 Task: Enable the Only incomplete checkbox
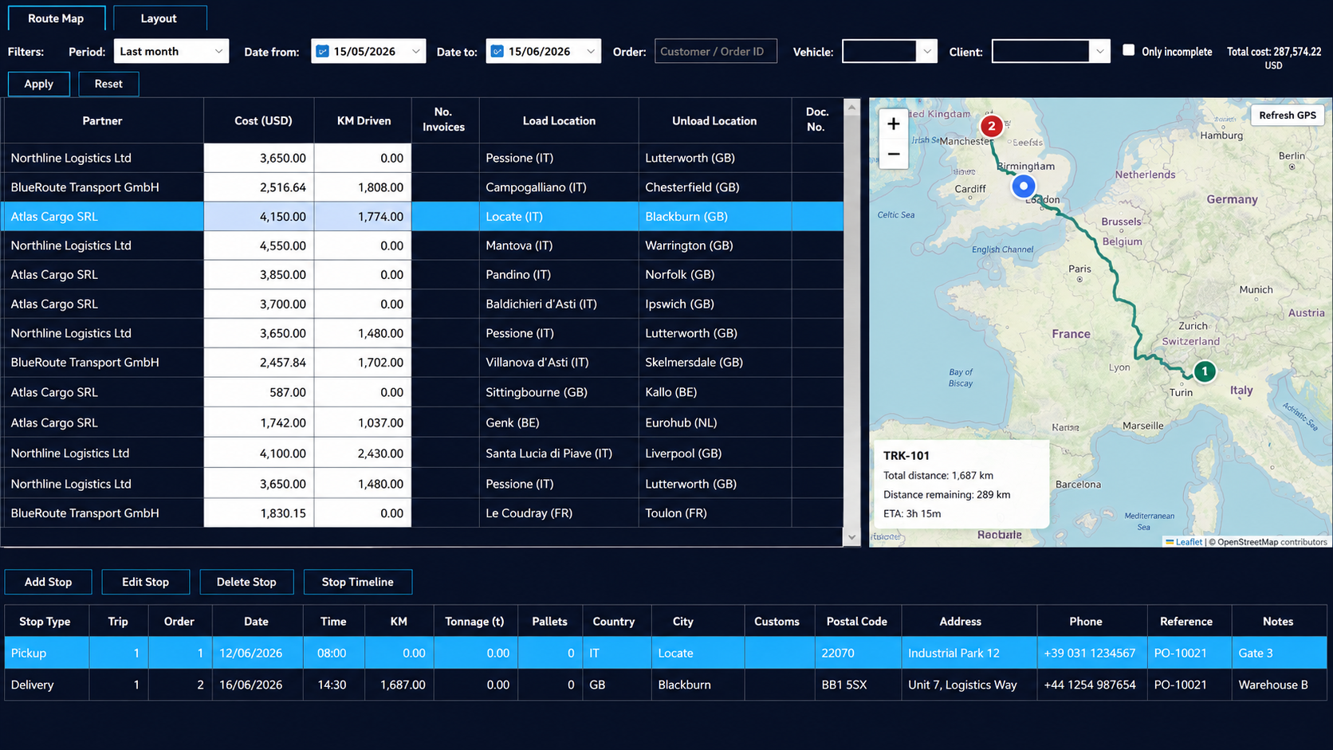[x=1128, y=50]
